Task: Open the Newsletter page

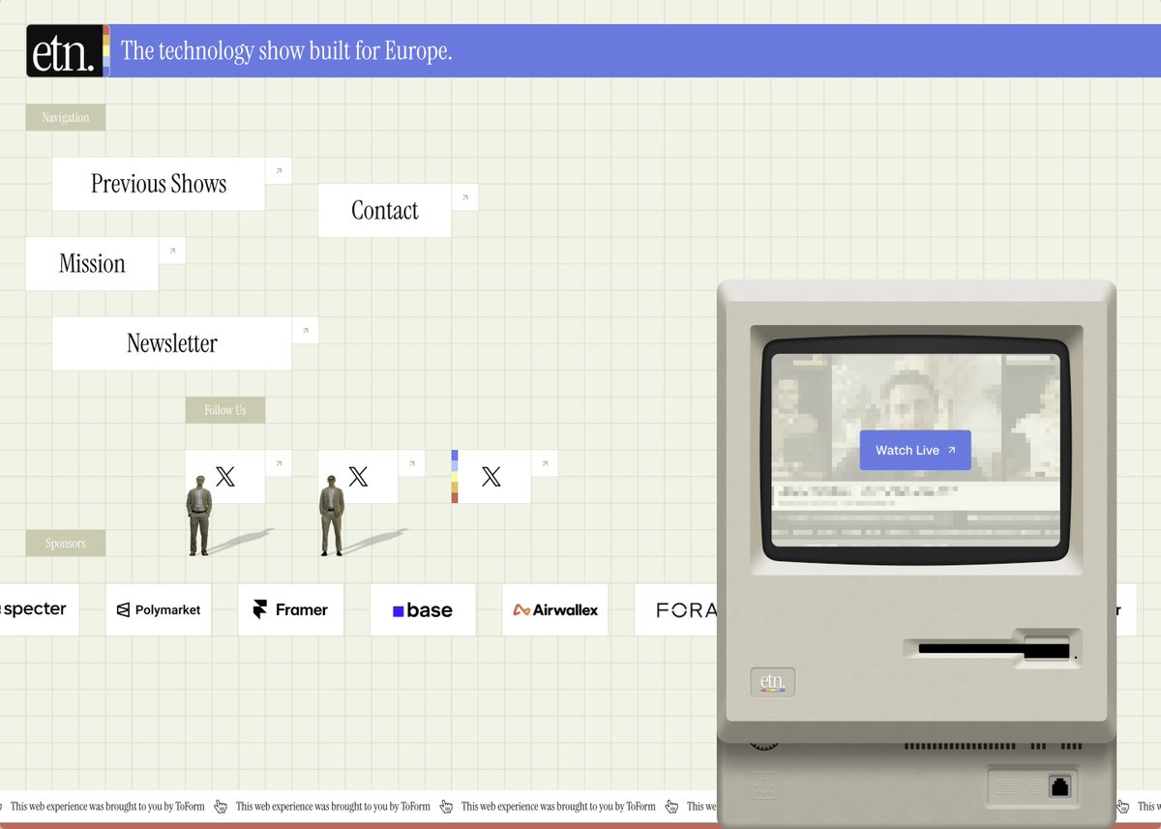Action: point(172,343)
